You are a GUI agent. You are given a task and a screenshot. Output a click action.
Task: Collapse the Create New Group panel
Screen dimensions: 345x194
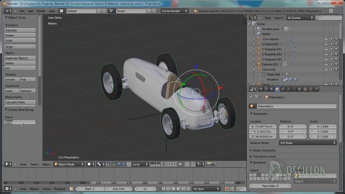click(19, 110)
